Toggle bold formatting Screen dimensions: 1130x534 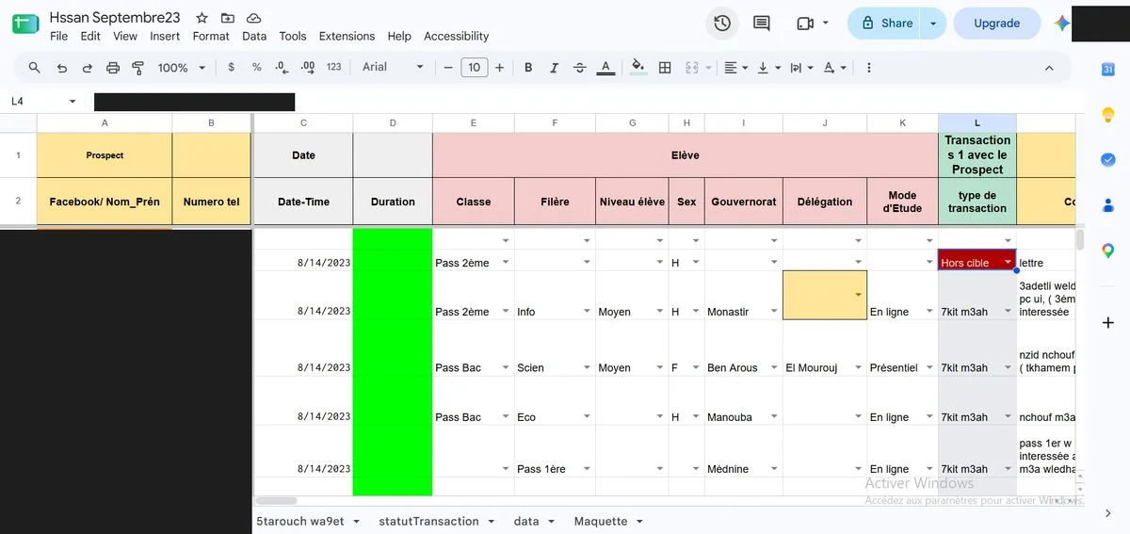click(528, 68)
